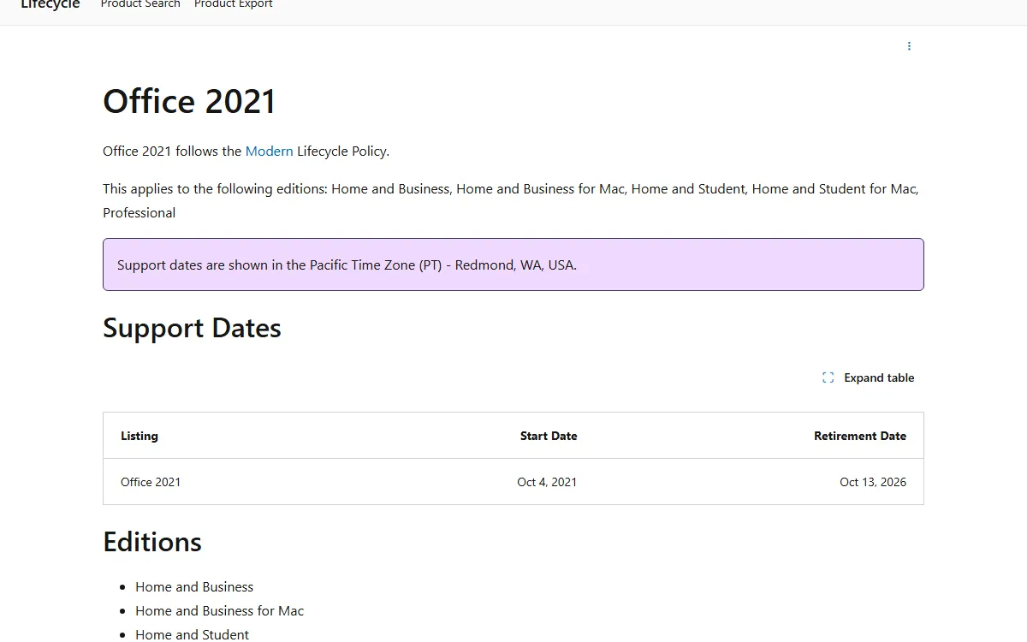This screenshot has height=642, width=1027.
Task: Click the Listing column header
Action: point(140,436)
